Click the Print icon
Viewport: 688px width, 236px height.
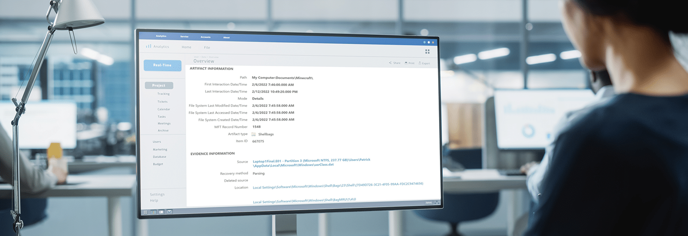406,63
